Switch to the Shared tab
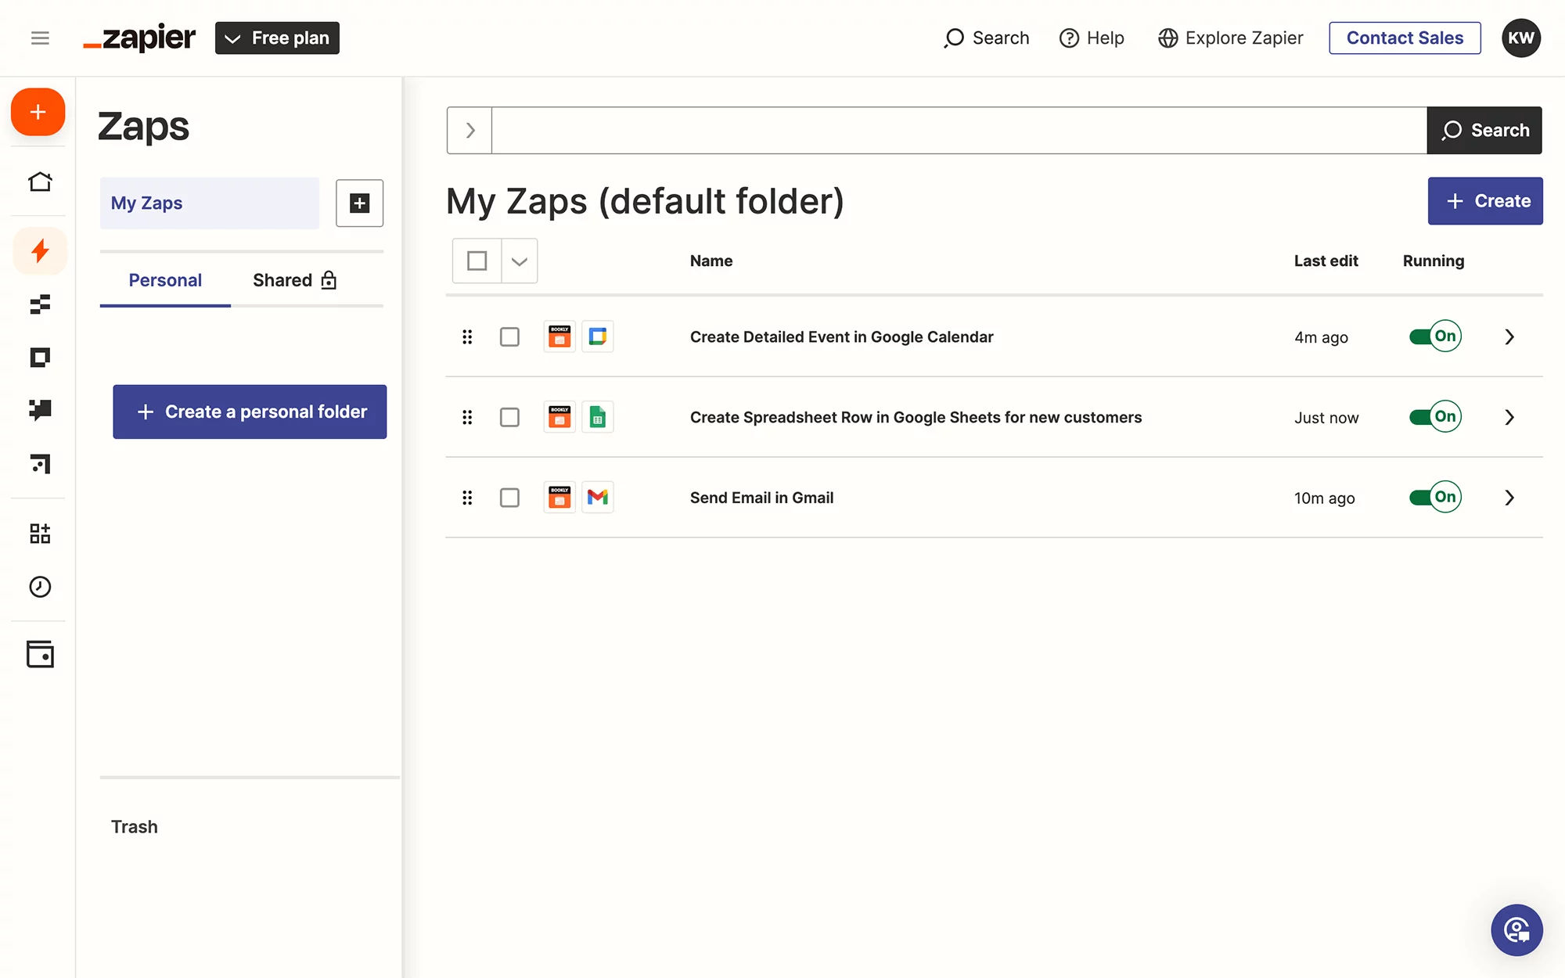 click(295, 280)
